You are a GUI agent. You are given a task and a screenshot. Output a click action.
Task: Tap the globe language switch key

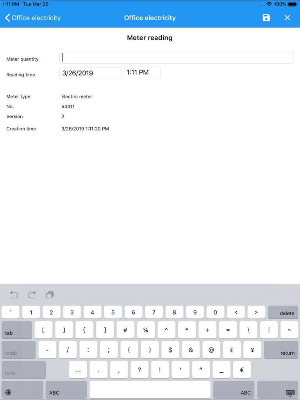click(x=22, y=389)
